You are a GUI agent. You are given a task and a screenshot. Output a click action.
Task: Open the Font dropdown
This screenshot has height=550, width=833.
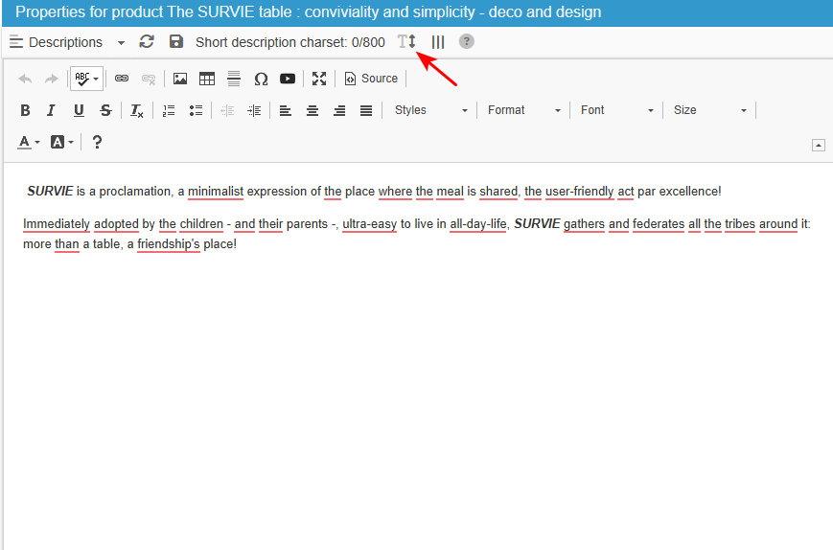point(616,110)
